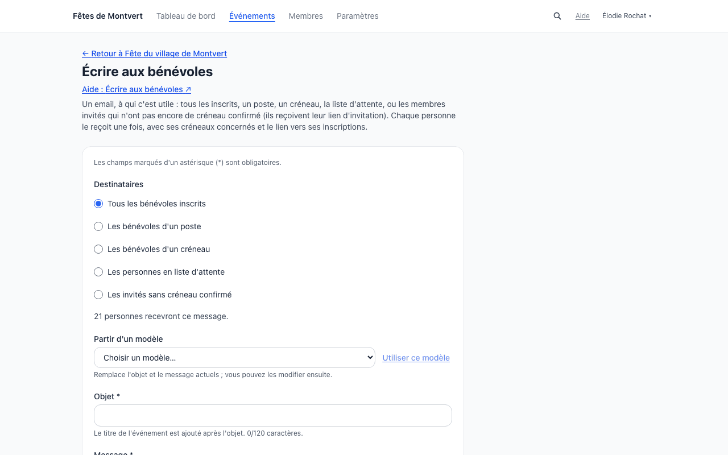Click the "Partir d'un modèle" label
728x455 pixels.
tap(129, 339)
